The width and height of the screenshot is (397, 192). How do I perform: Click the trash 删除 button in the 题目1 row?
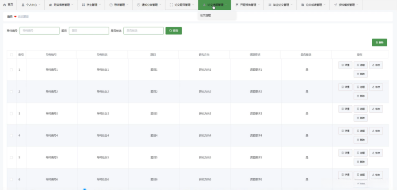click(x=361, y=74)
